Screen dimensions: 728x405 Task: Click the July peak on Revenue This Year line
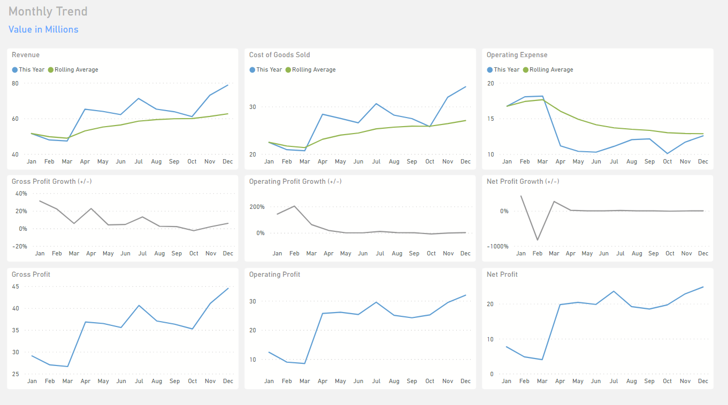(139, 98)
